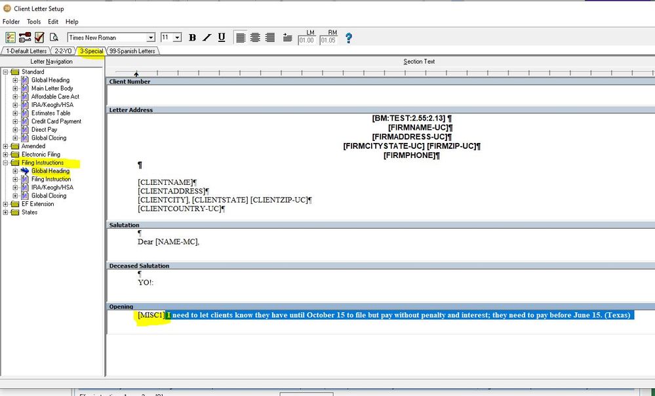Switch to the 99-Spanish Letters tab
Screen dimensions: 655x396
(132, 51)
